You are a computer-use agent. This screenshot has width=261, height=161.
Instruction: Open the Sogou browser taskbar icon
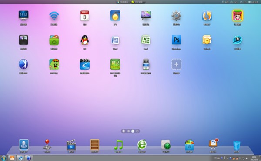point(20,158)
